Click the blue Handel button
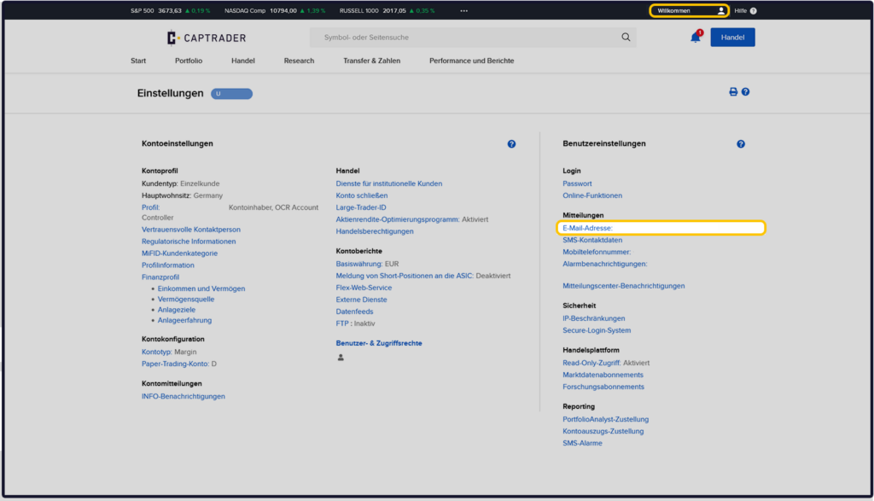This screenshot has height=501, width=874. point(732,38)
